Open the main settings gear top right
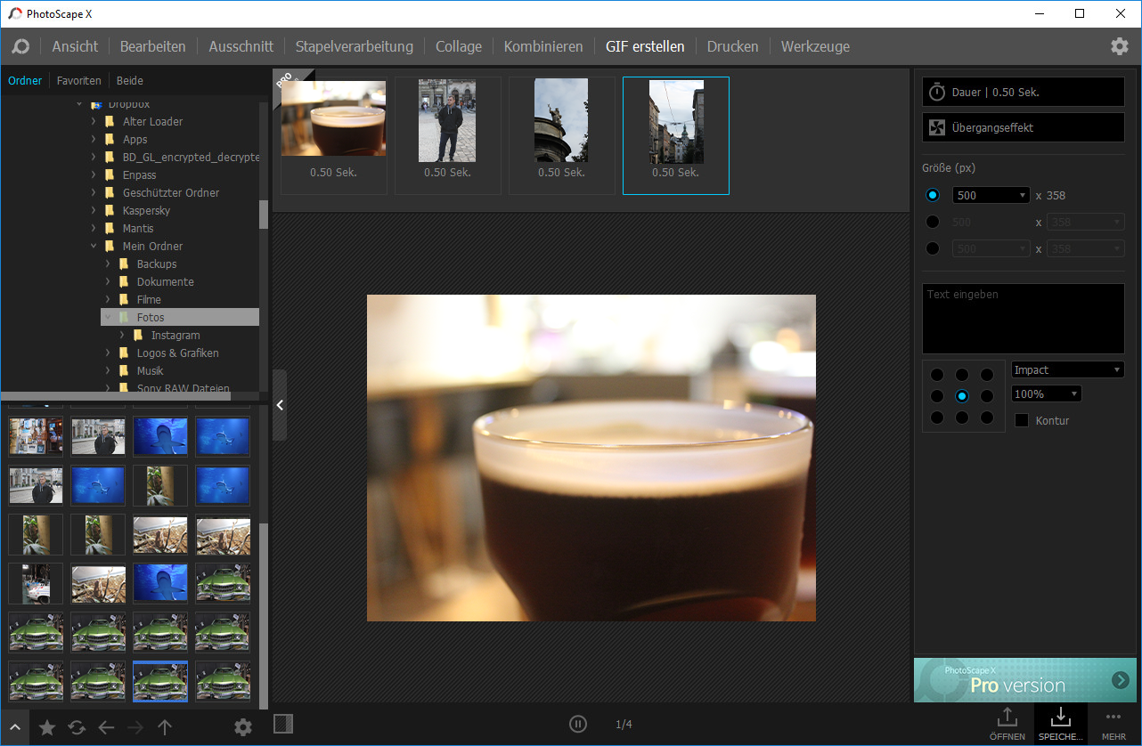The width and height of the screenshot is (1142, 746). 1120,45
